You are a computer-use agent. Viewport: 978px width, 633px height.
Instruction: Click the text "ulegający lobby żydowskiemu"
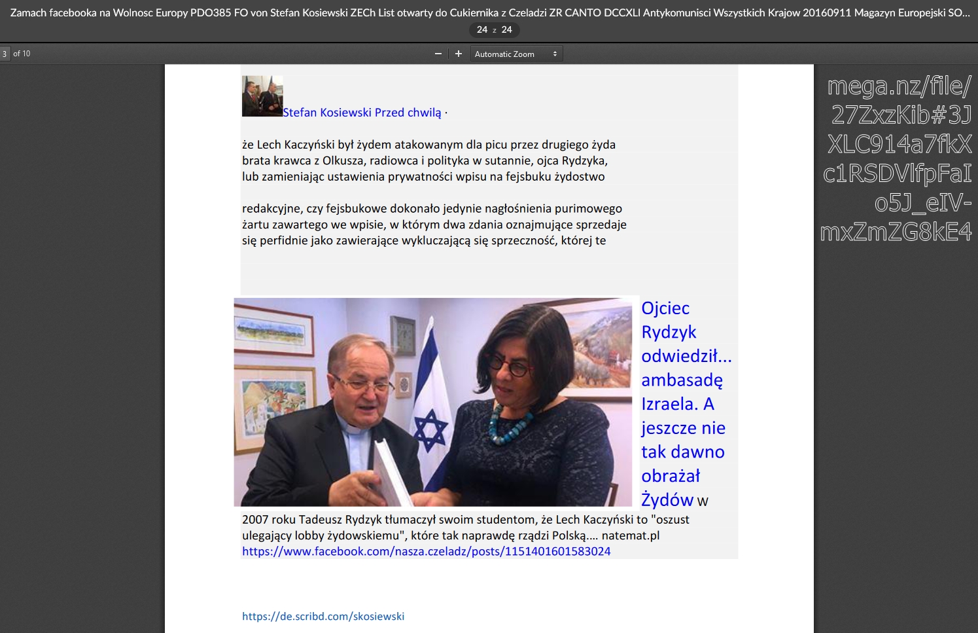(x=451, y=535)
